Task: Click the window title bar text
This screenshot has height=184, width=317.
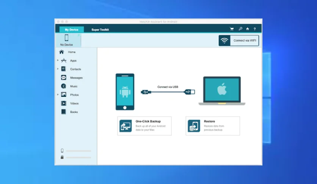Action: 158,22
